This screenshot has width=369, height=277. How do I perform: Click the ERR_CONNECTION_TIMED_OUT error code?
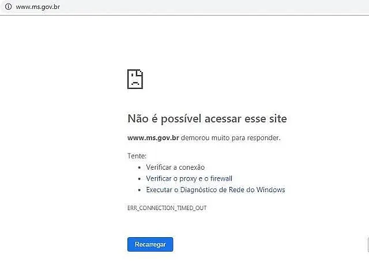pyautogui.click(x=167, y=208)
